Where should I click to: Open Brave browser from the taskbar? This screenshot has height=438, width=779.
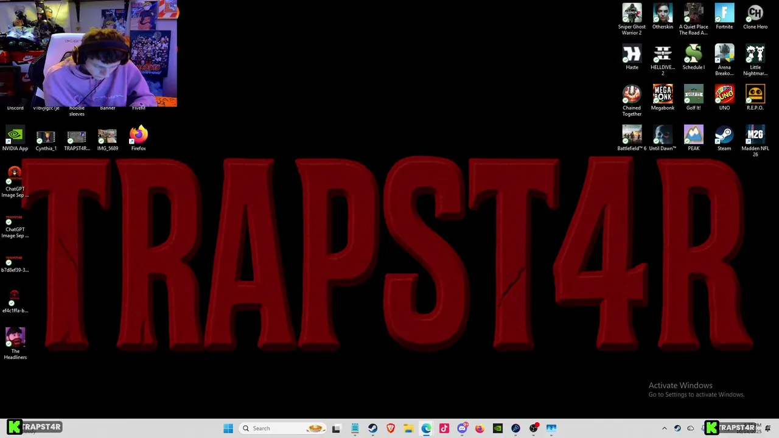(x=391, y=428)
